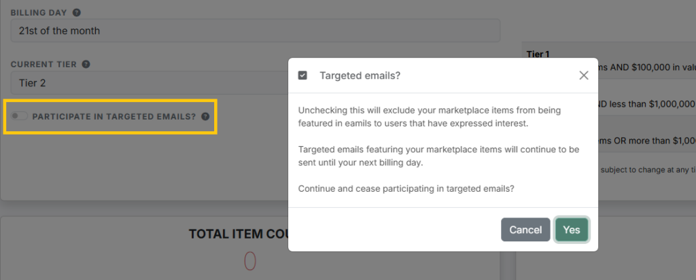Select the Current Tier field showing Tier 2
The image size is (696, 280).
[149, 82]
